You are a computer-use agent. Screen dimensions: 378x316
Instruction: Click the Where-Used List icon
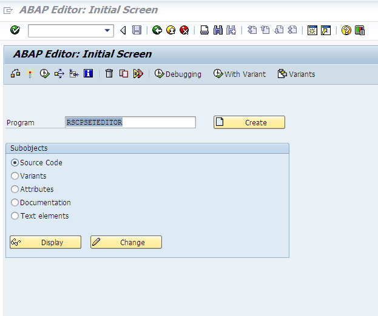click(59, 74)
